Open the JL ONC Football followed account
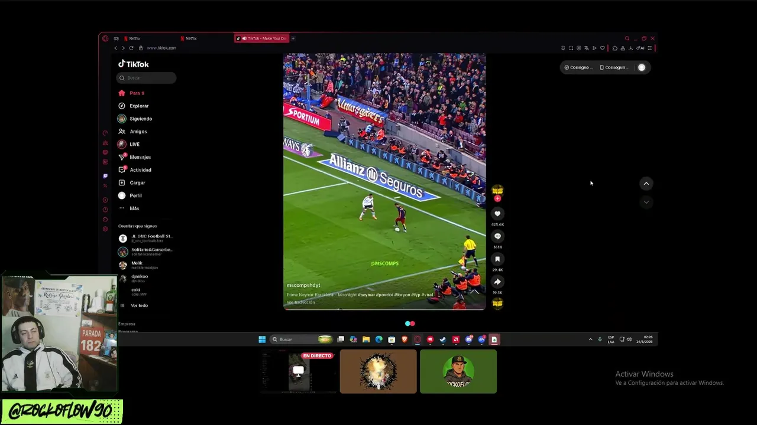Image resolution: width=757 pixels, height=425 pixels. point(145,238)
